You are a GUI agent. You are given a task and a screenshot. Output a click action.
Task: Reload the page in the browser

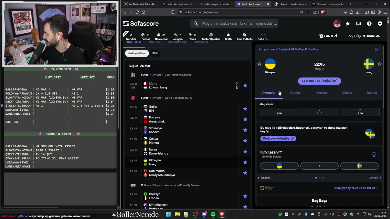137,12
